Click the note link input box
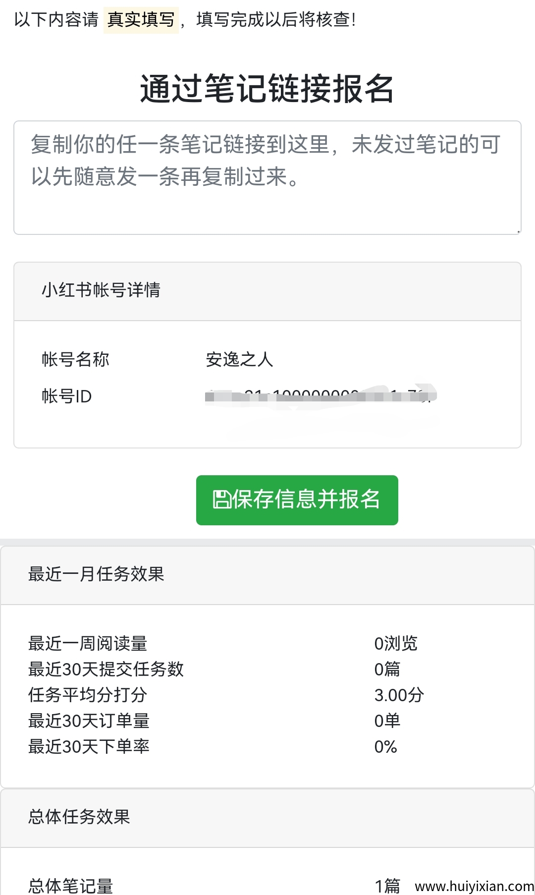This screenshot has width=535, height=895. tap(267, 178)
